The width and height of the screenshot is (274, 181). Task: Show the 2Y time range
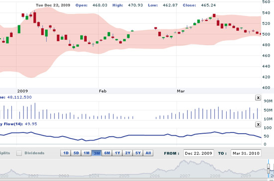[x=128, y=153]
